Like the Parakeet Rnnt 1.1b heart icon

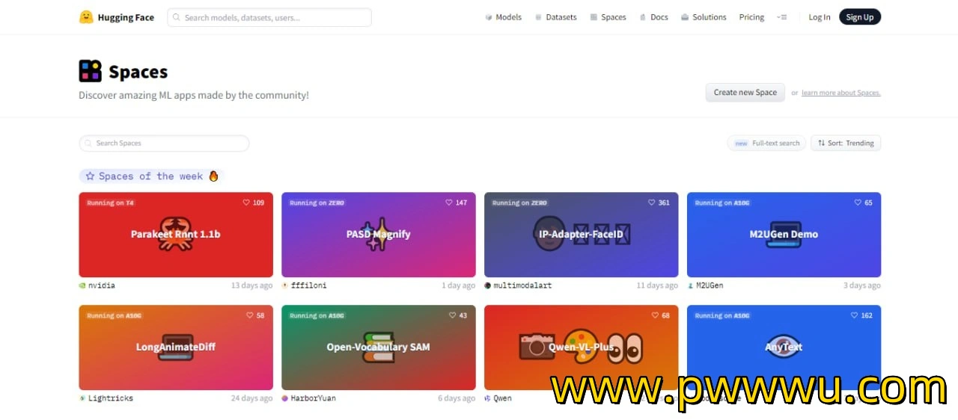pos(246,203)
